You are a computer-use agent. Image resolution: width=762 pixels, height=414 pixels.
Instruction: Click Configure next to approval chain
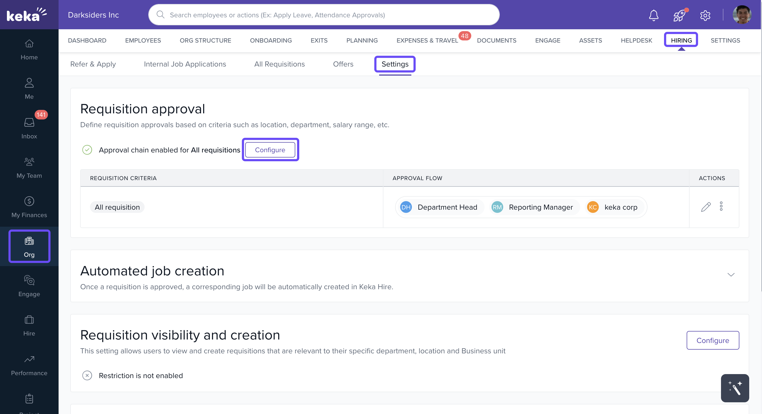click(270, 150)
